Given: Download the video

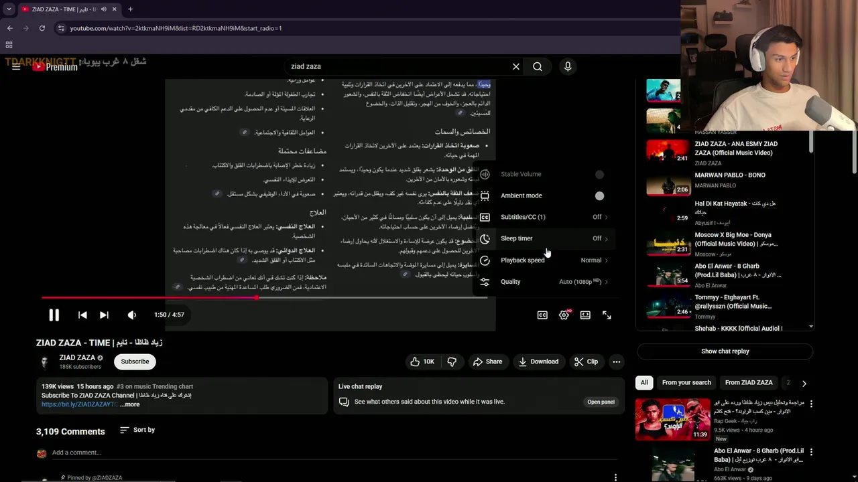Looking at the screenshot, I should point(538,361).
